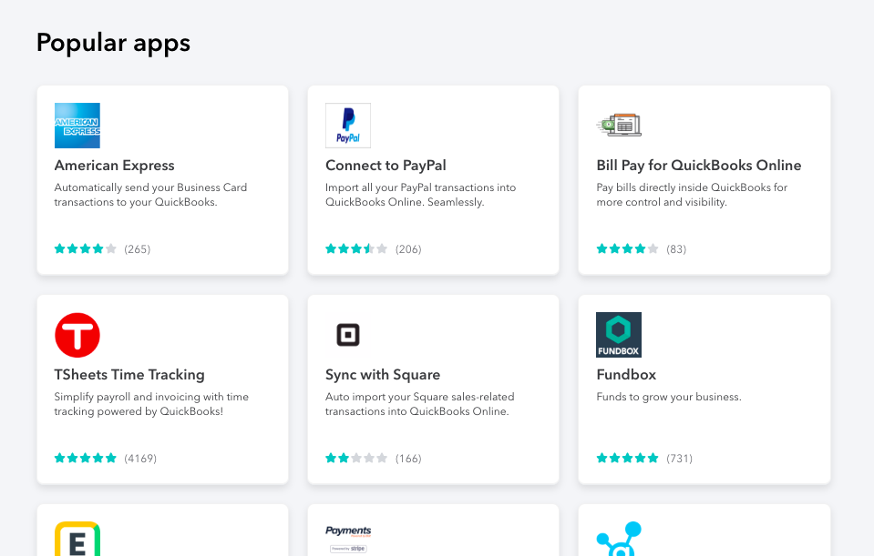
Task: Click TSheets five-star rating
Action: (86, 458)
